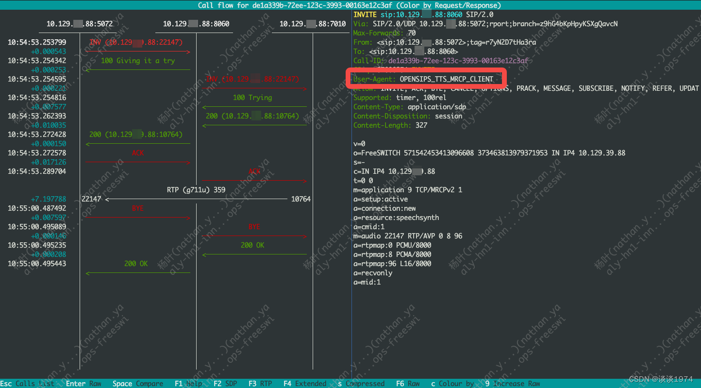Select F4 Extended option
The height and width of the screenshot is (388, 701).
coord(305,384)
